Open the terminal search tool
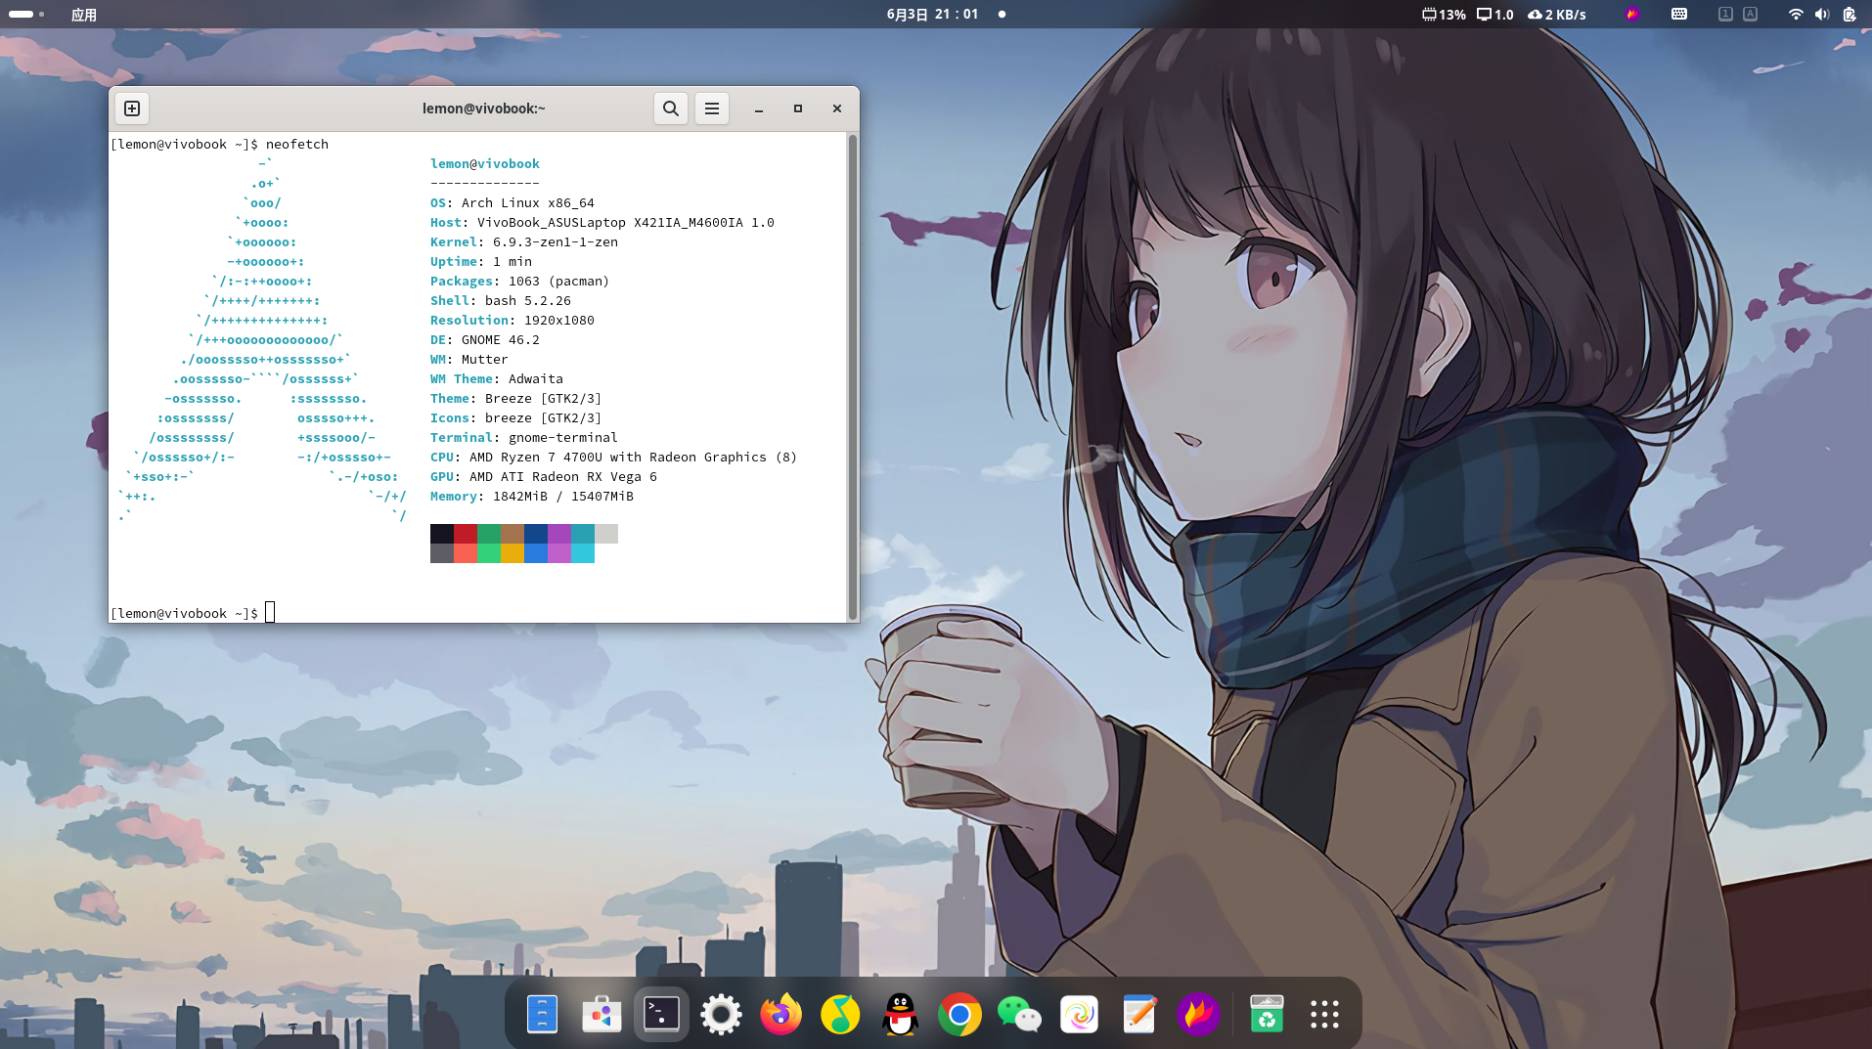The width and height of the screenshot is (1872, 1049). [671, 109]
